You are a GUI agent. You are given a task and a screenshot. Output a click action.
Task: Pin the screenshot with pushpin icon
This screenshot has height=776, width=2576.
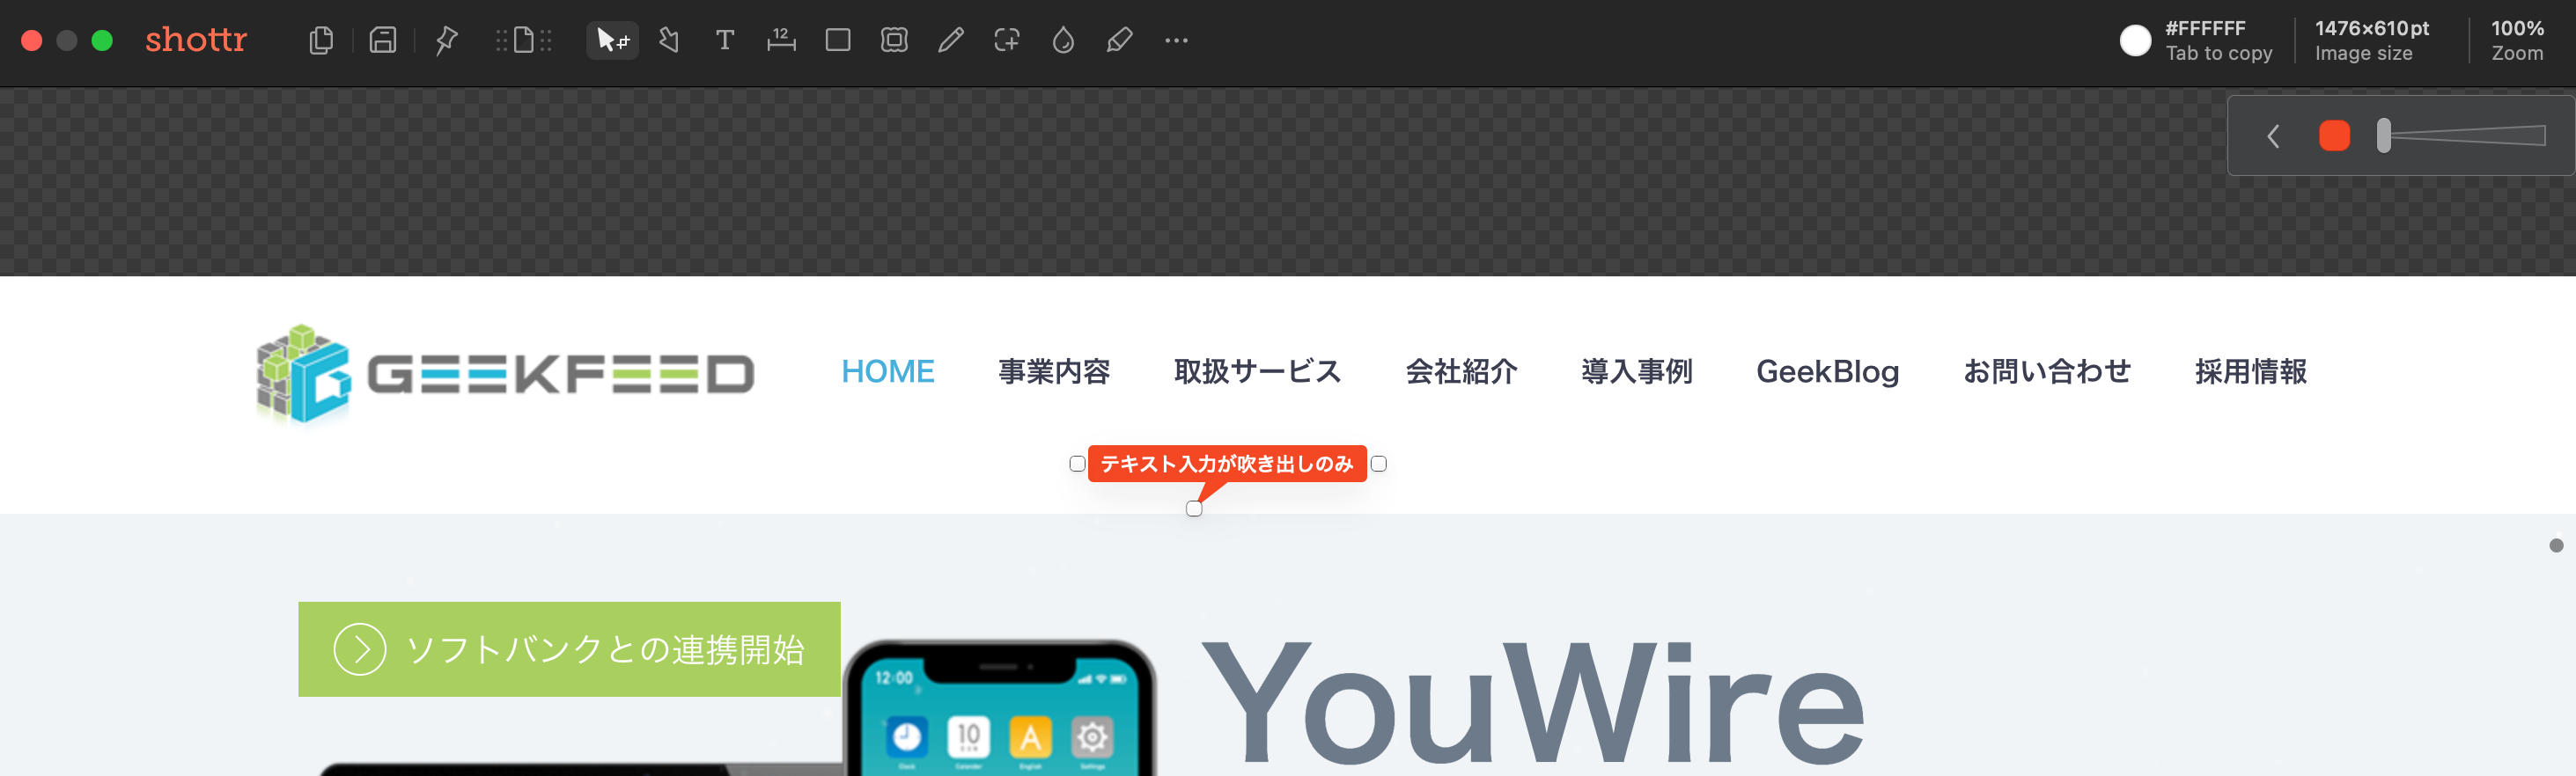[447, 40]
